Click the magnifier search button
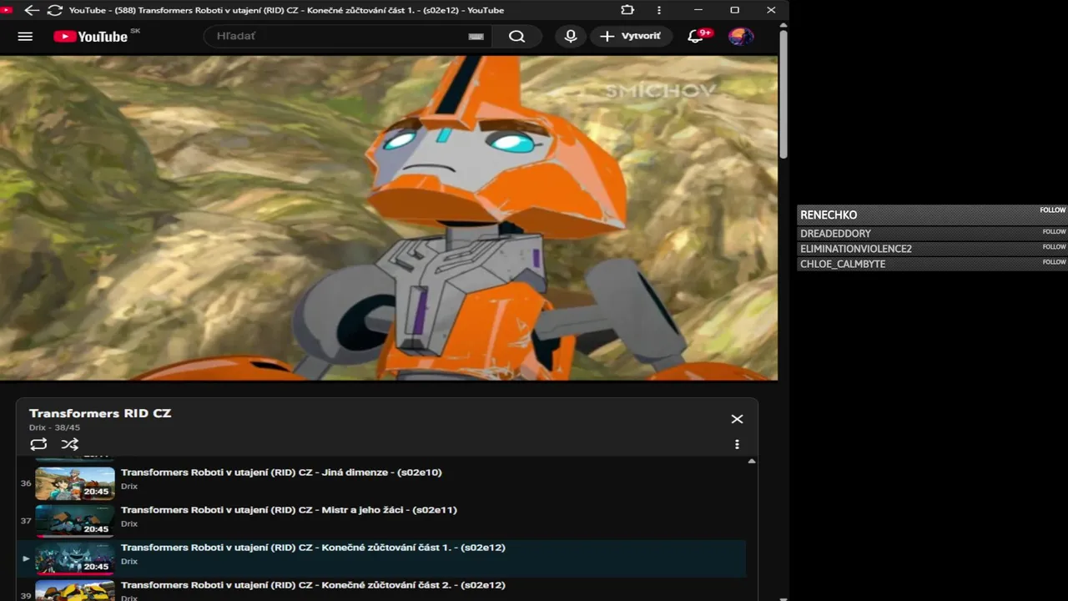The image size is (1068, 601). pos(516,37)
